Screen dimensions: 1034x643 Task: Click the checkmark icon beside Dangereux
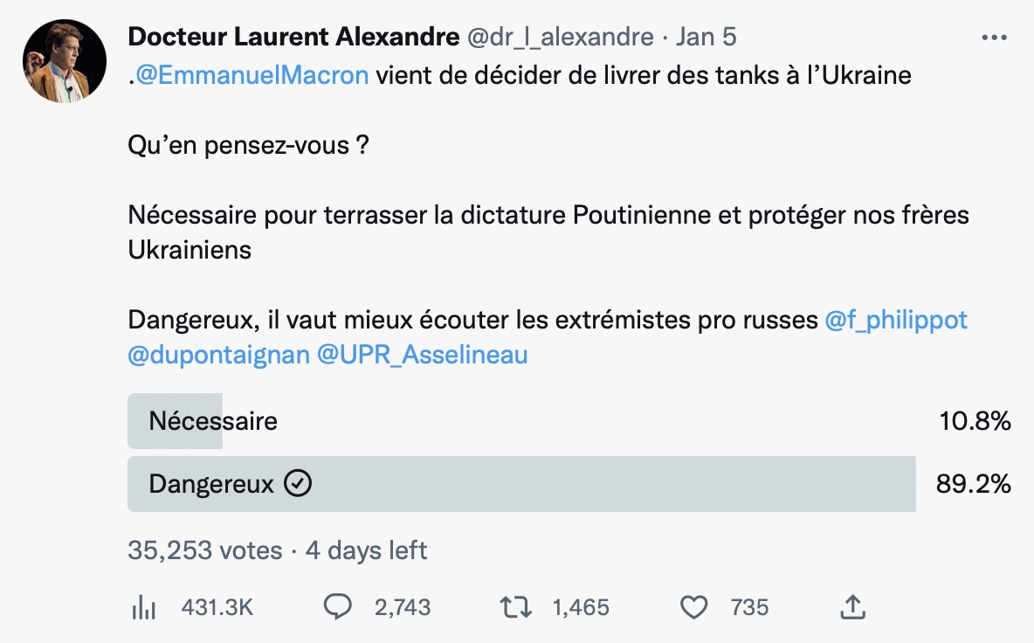tap(298, 483)
